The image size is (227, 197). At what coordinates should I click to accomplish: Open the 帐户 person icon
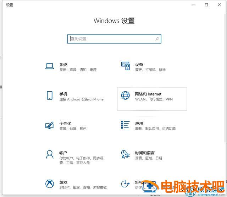(50, 154)
